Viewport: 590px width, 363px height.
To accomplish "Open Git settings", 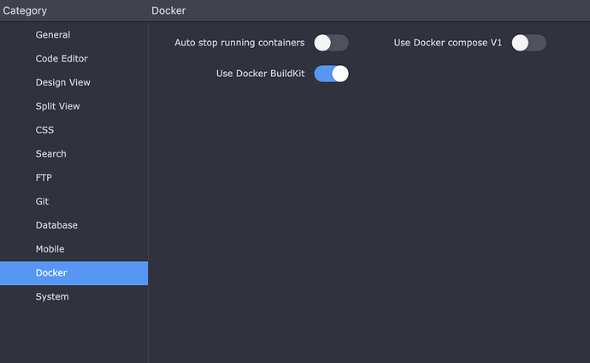I will 74,201.
